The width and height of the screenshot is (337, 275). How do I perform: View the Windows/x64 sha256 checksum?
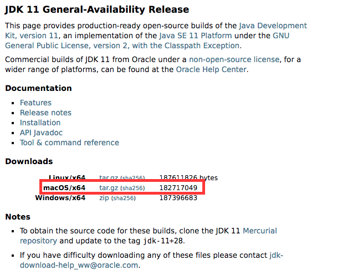coord(124,198)
